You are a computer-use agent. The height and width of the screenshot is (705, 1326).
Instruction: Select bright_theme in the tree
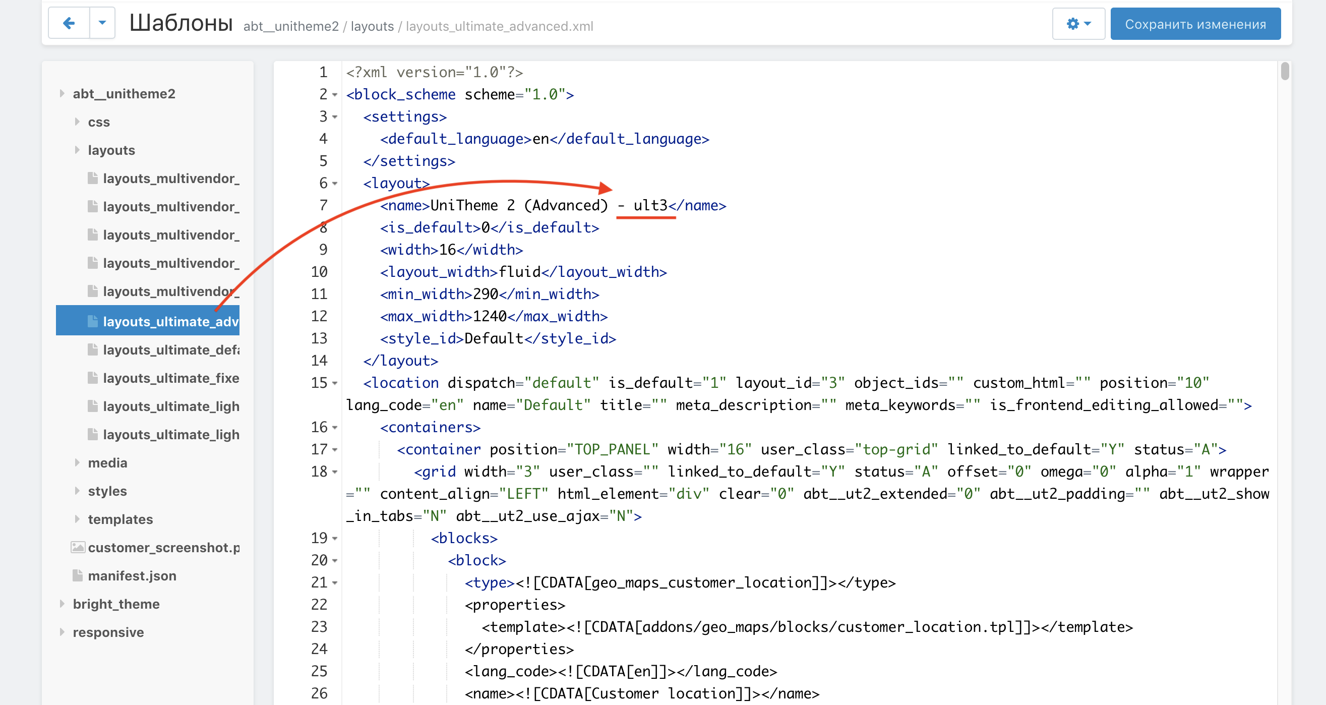click(116, 604)
